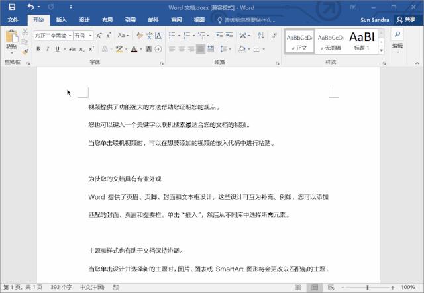This screenshot has width=424, height=293.
Task: Open the Find search magnifier
Action: [397, 34]
